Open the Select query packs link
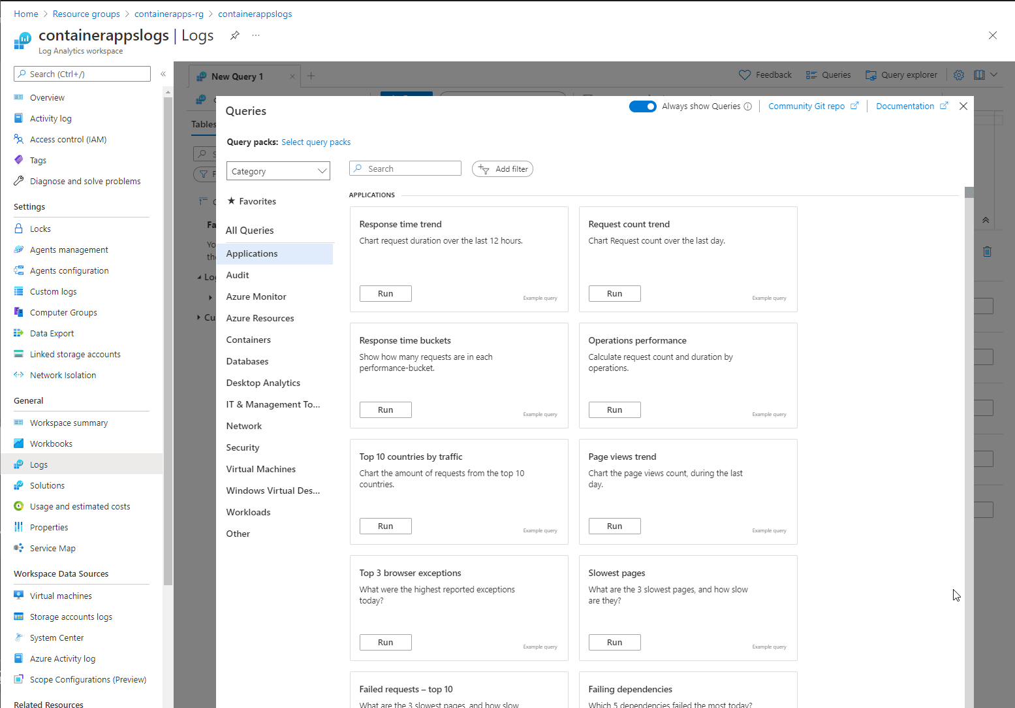 tap(316, 142)
